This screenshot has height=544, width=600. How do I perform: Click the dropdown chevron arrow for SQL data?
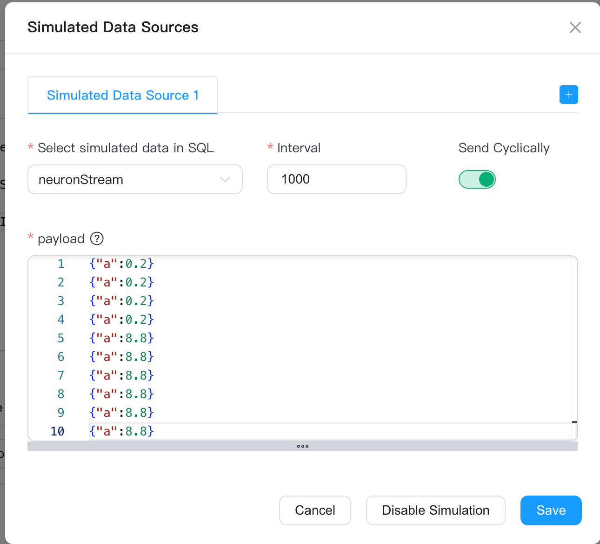coord(225,179)
